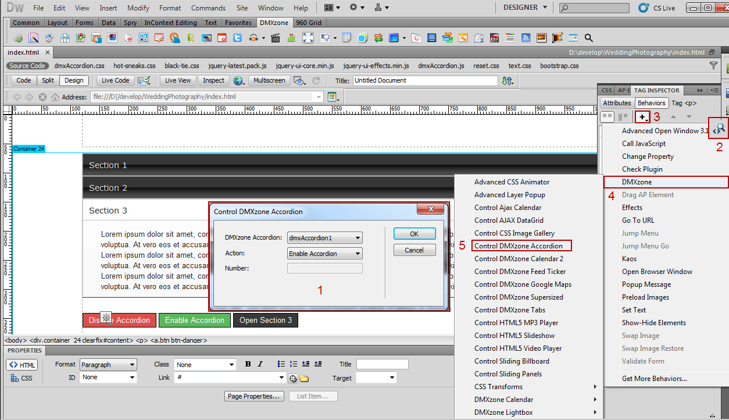This screenshot has width=729, height=420.
Task: Switch to Design view
Action: (74, 81)
